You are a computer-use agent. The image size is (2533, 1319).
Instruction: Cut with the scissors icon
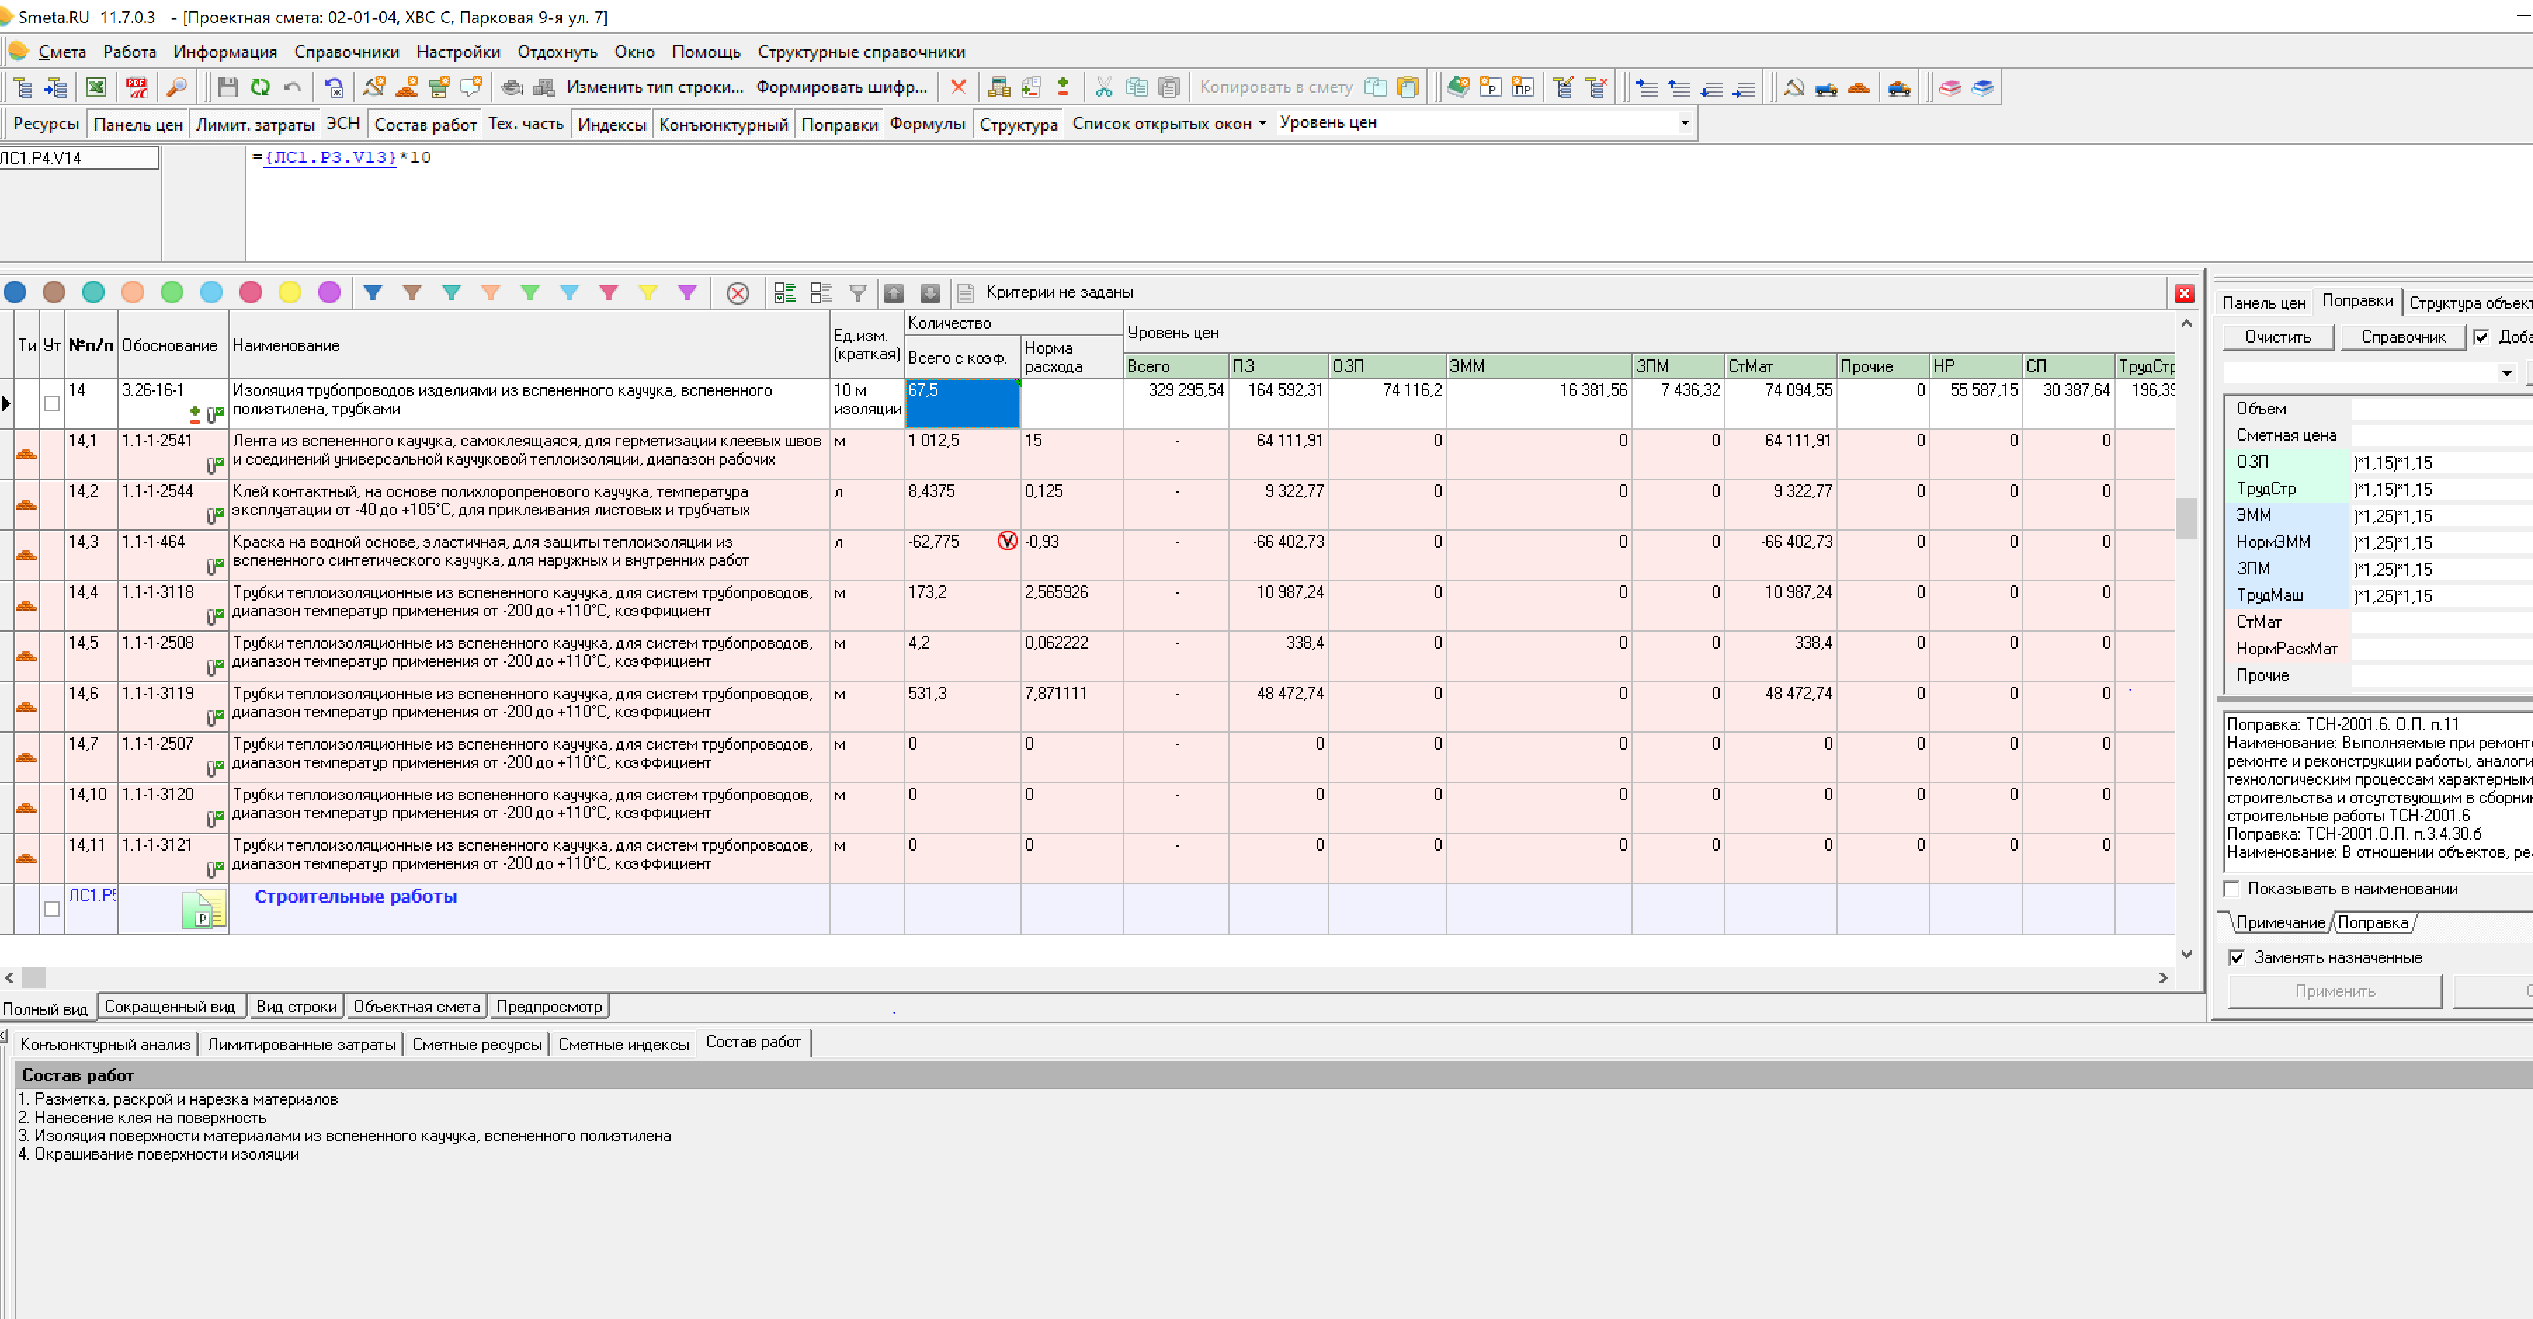point(1104,88)
